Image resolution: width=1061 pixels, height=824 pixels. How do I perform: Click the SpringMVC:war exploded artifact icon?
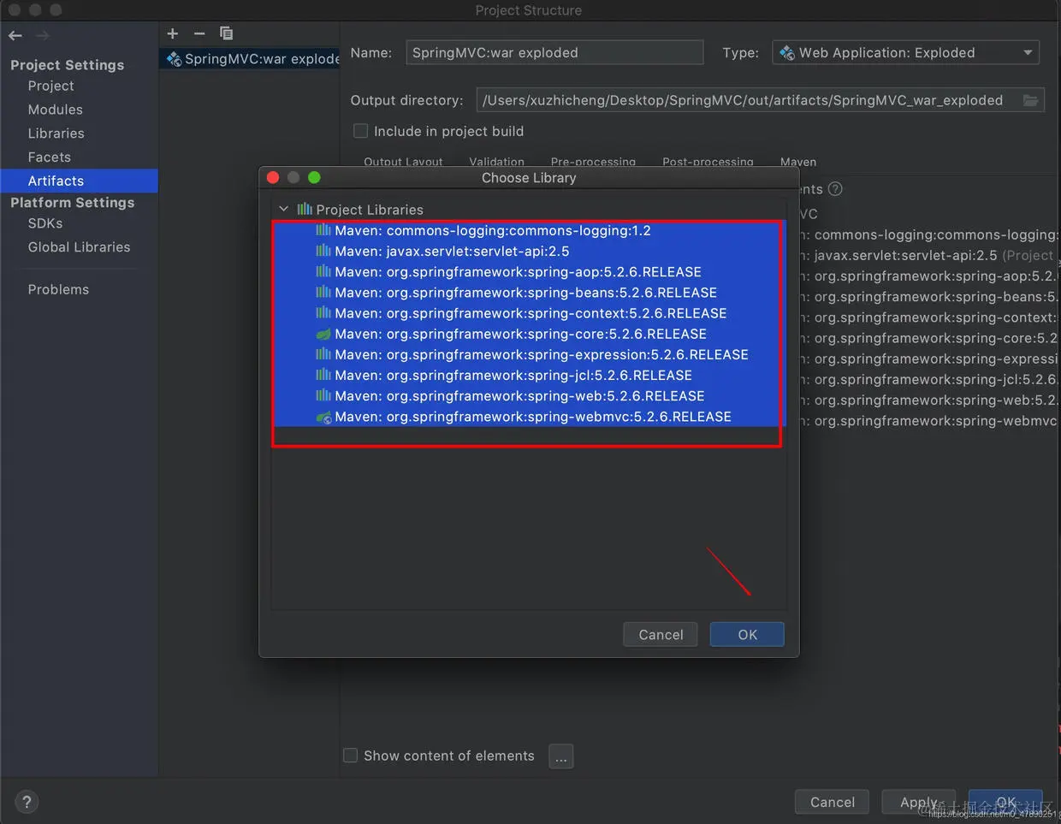pyautogui.click(x=174, y=58)
